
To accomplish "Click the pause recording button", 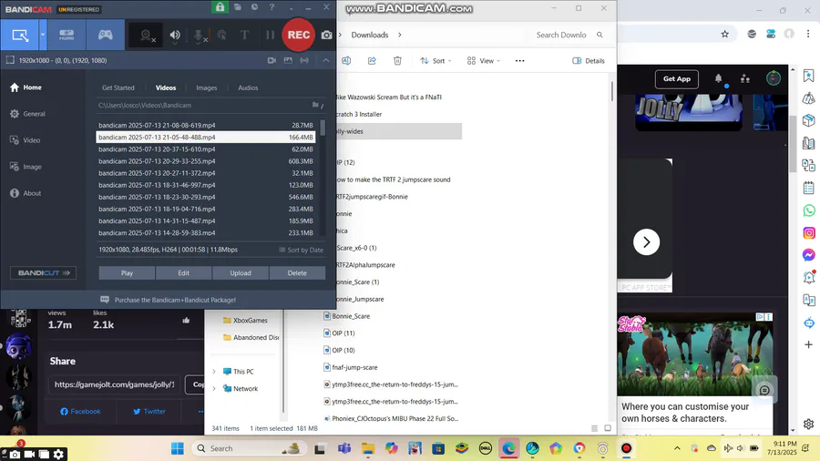I will click(270, 35).
